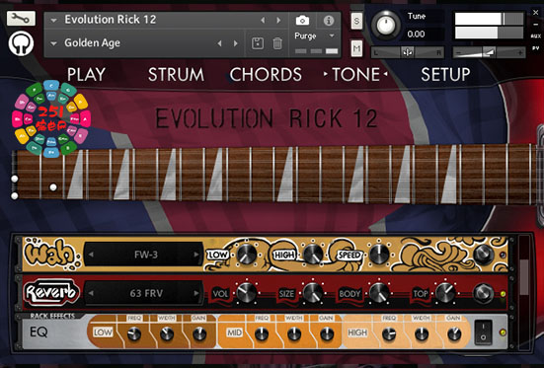The image size is (544, 368).
Task: Click the Reverb SIZE knob
Action: 313,292
